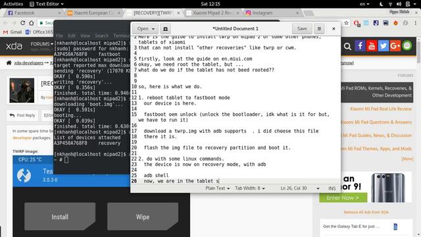The image size is (421, 237).
Task: Click the forum poster's avatar thumbnail
Action: point(22,90)
